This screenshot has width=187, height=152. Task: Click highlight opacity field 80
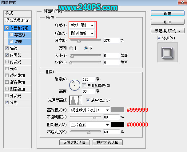point(112,117)
